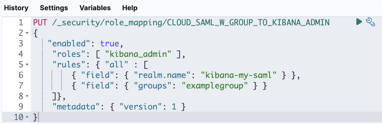Open the wrench actions menu

[370, 22]
